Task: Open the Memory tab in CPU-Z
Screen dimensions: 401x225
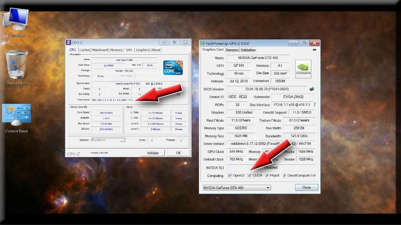Action: pyautogui.click(x=116, y=50)
